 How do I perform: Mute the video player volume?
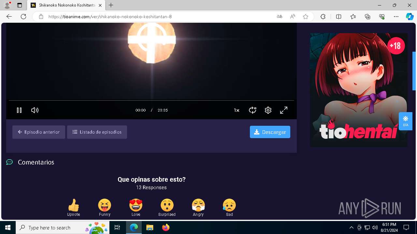click(x=35, y=110)
